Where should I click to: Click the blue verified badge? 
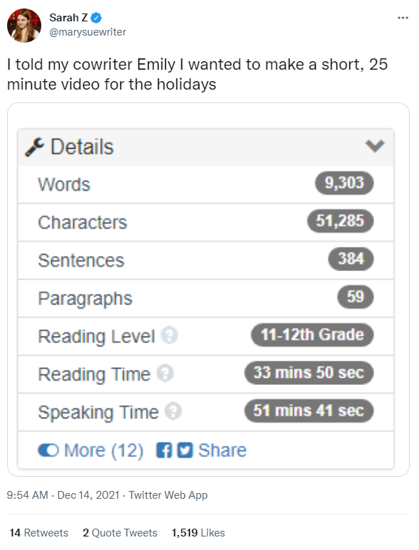[97, 17]
